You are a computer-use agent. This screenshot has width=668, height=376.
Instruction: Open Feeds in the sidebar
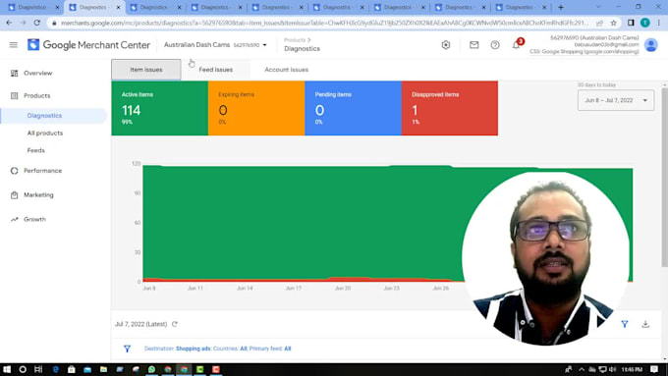click(35, 150)
